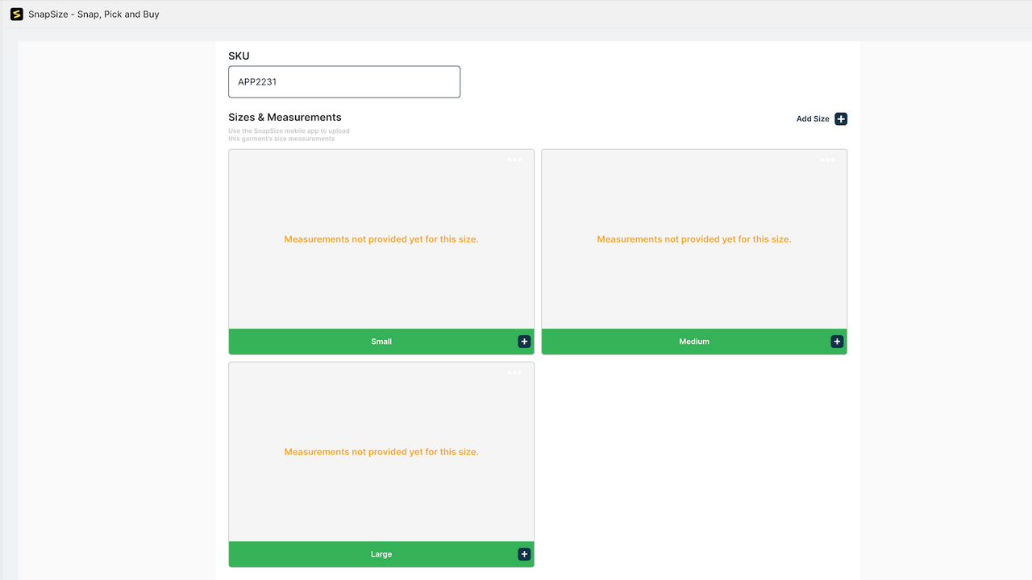Open the three-dot menu on the Small card

coord(514,159)
